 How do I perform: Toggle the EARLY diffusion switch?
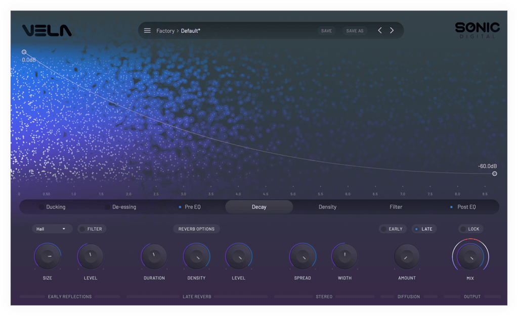coord(393,229)
